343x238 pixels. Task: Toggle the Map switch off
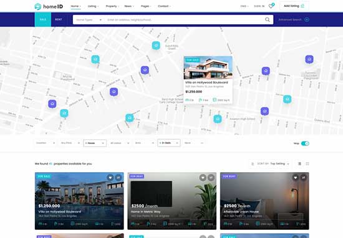(305, 143)
